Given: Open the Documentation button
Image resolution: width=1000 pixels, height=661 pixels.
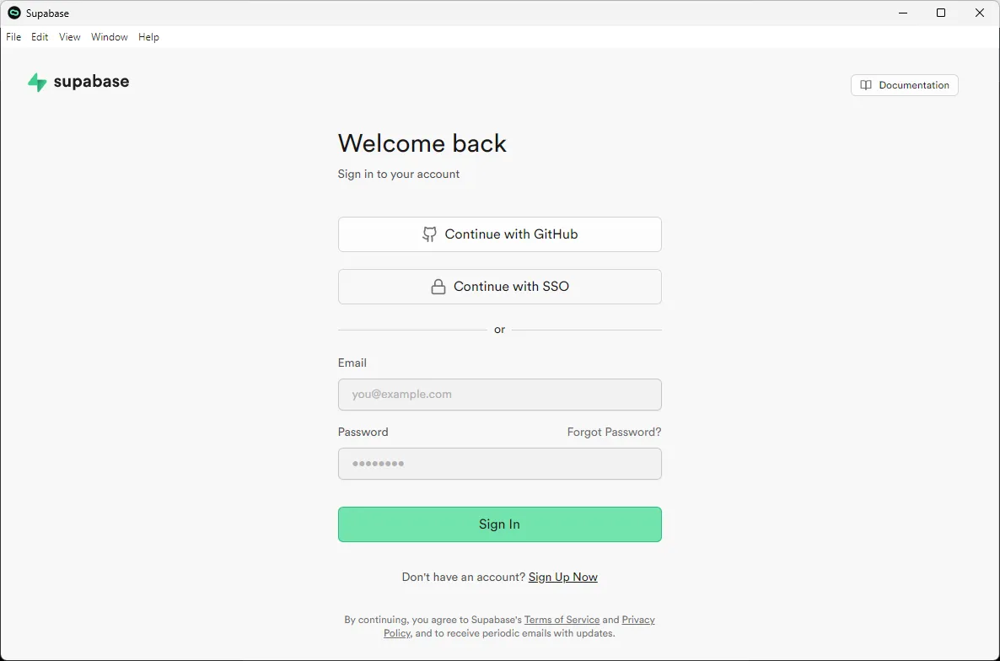Looking at the screenshot, I should tap(905, 85).
